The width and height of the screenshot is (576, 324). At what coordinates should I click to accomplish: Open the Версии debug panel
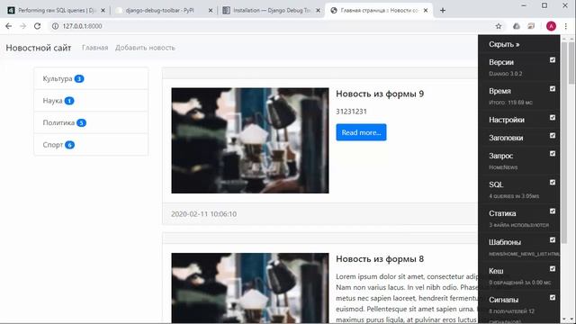pyautogui.click(x=501, y=62)
